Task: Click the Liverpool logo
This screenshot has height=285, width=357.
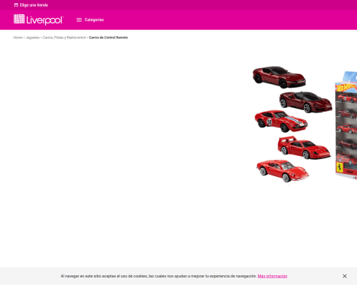Action: 38,19
